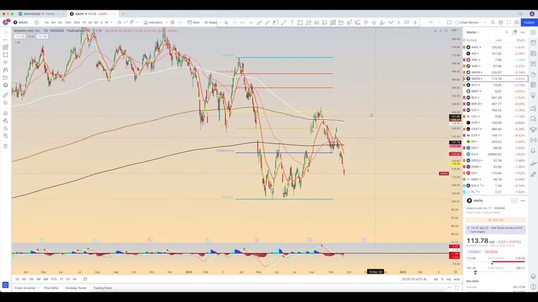This screenshot has height=302, width=538.
Task: Open the USD currency dropdown on price scale
Action: [x=455, y=30]
